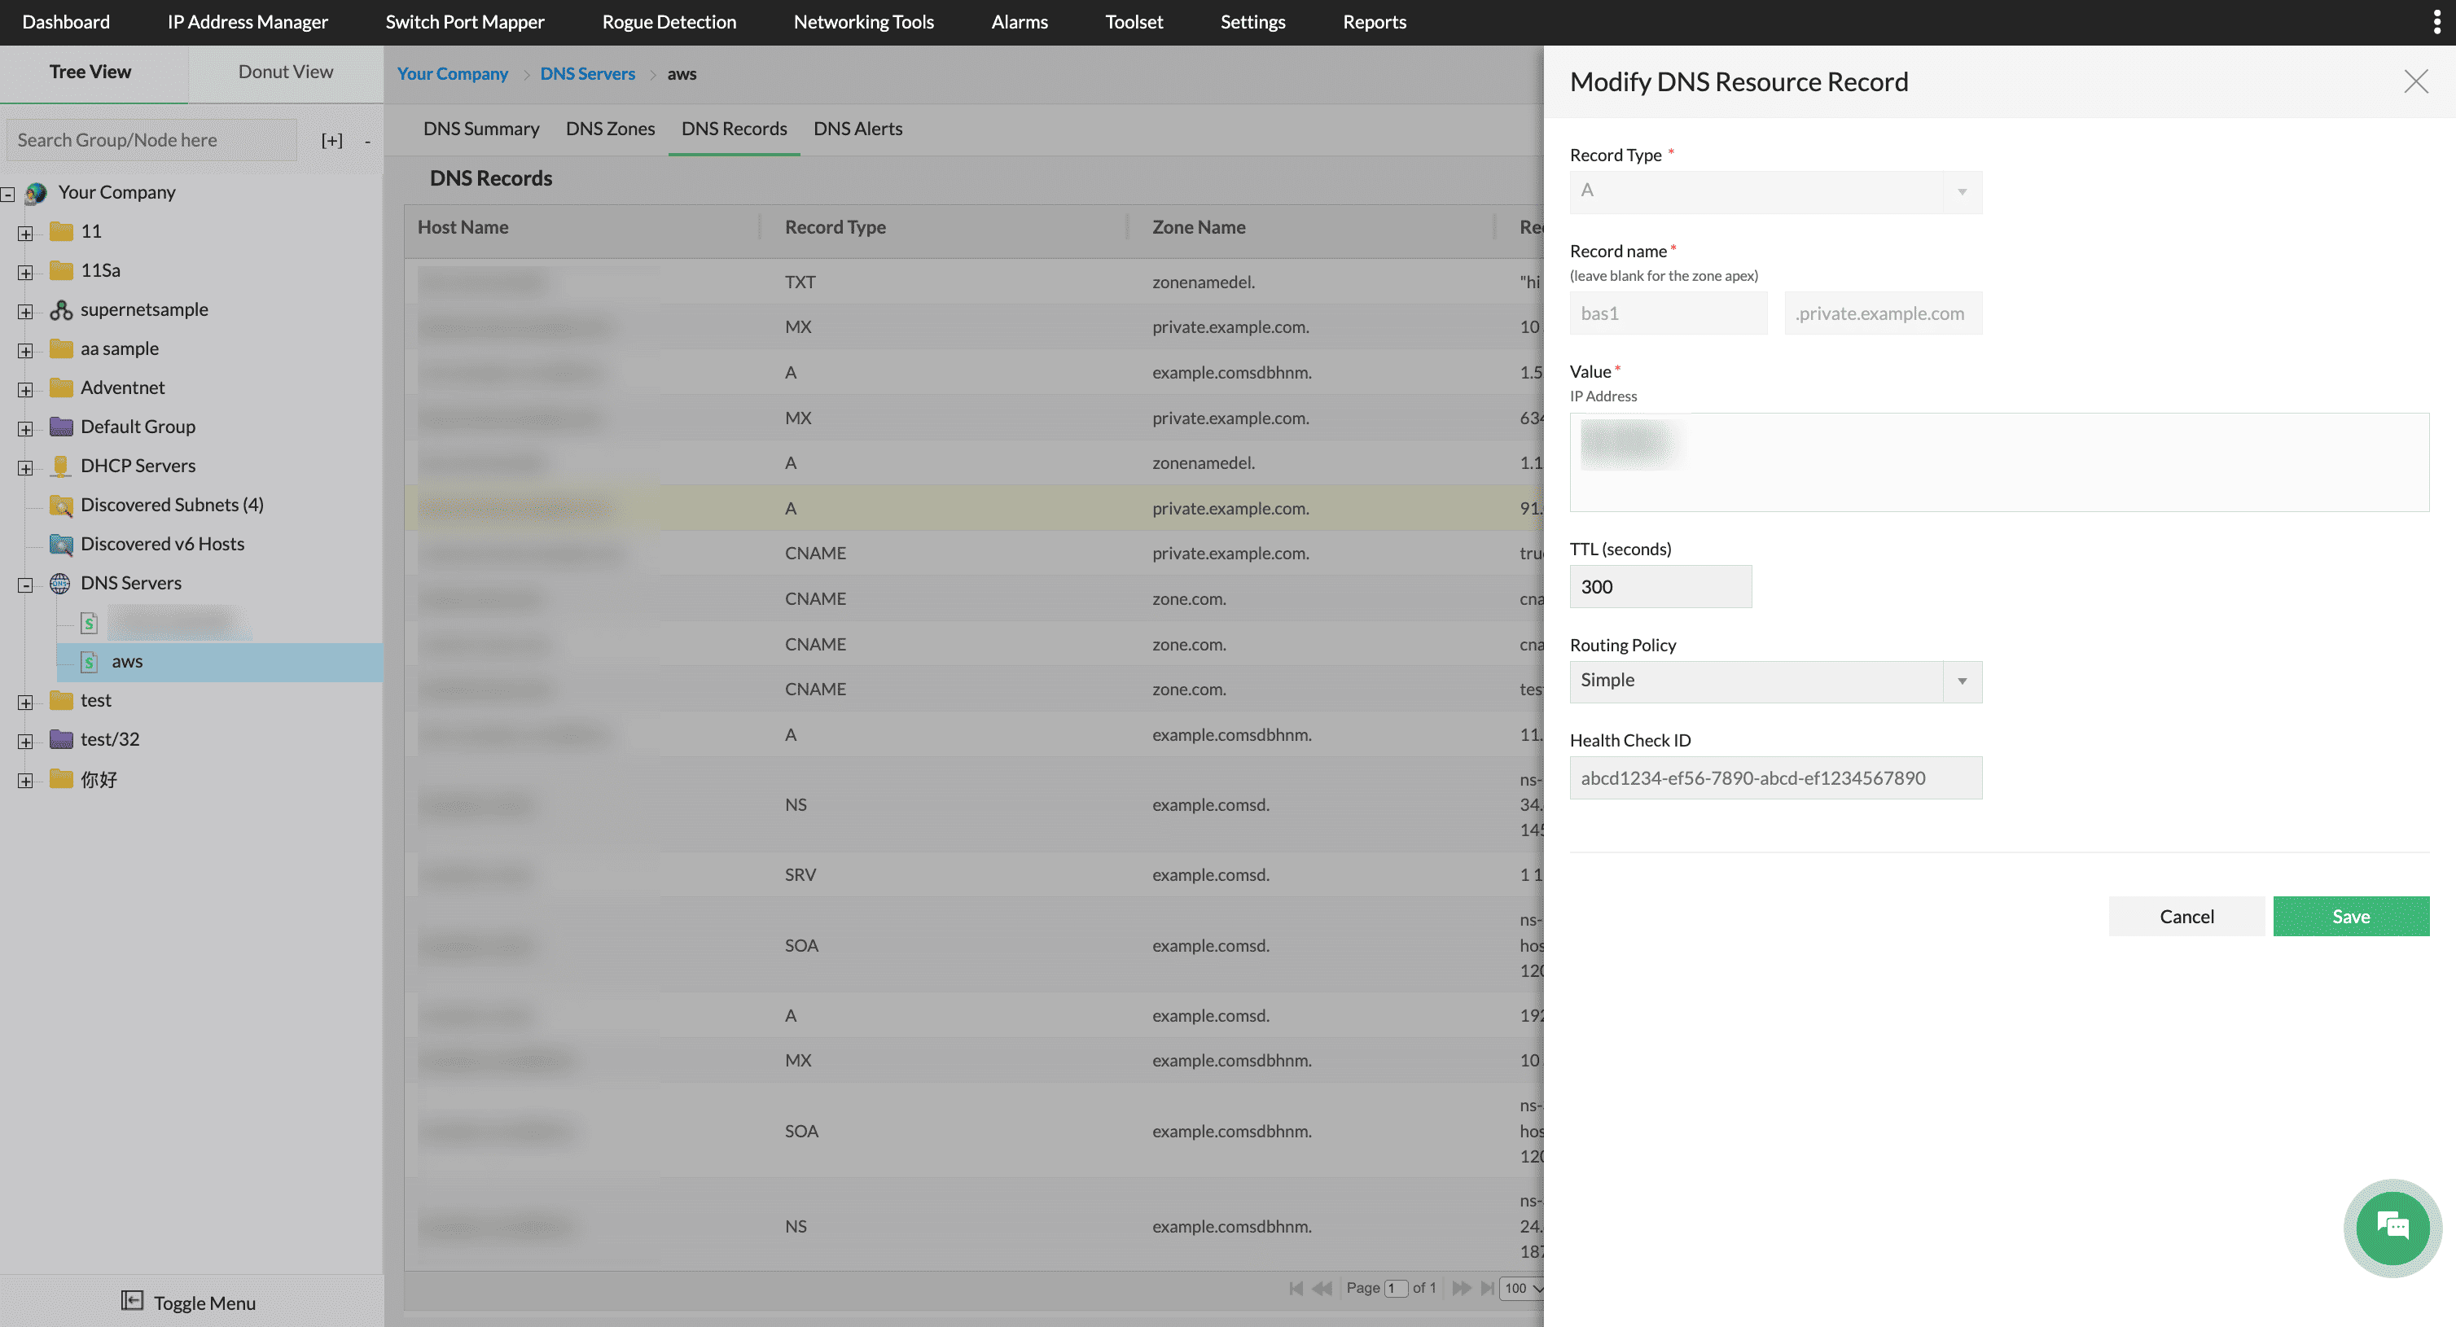
Task: Collapse the Your Company tree root
Action: pos(7,195)
